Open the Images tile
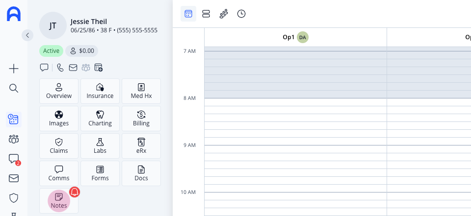Image resolution: width=471 pixels, height=216 pixels. click(x=59, y=119)
